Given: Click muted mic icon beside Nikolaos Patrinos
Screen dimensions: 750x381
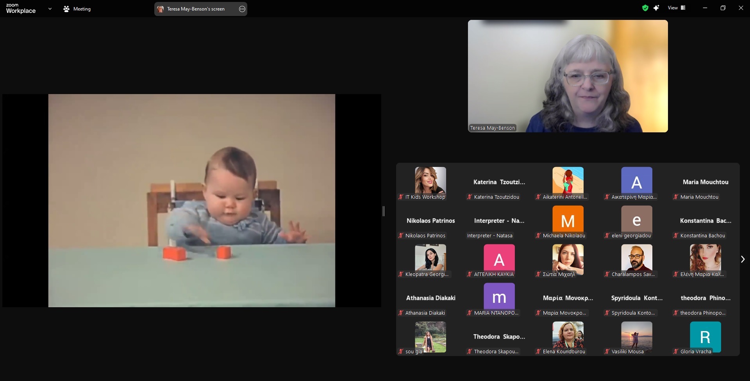Looking at the screenshot, I should pyautogui.click(x=401, y=236).
